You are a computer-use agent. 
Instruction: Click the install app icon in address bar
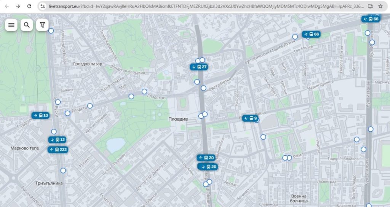click(371, 6)
